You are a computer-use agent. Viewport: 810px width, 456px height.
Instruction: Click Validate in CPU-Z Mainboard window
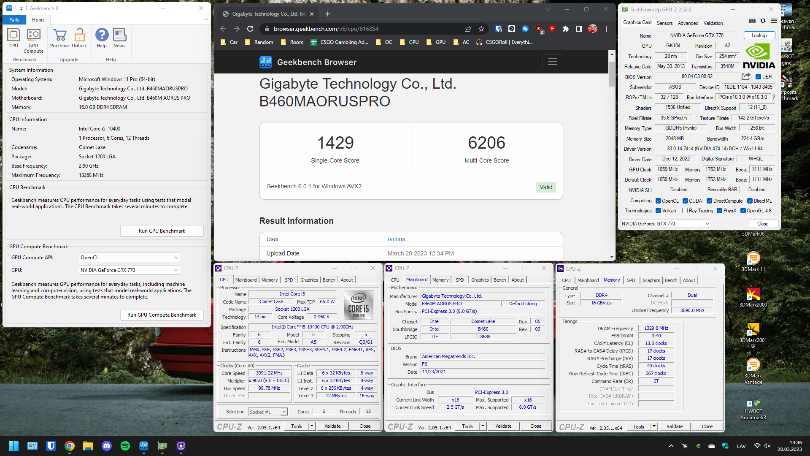(x=503, y=426)
